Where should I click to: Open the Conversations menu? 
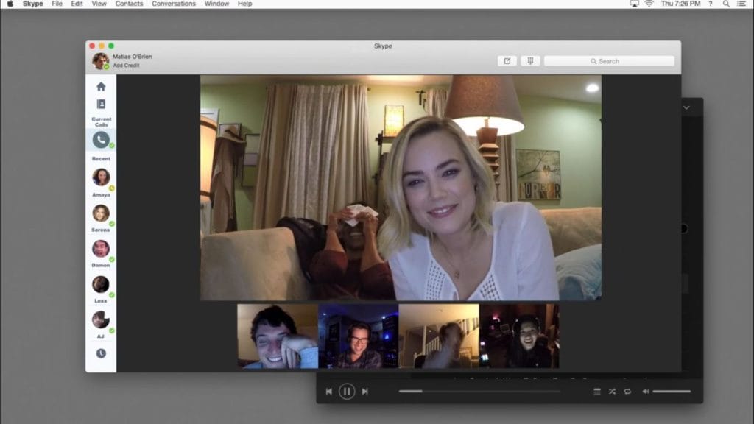pos(172,4)
